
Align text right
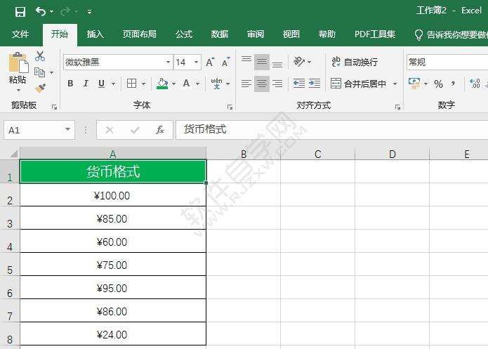pos(277,84)
